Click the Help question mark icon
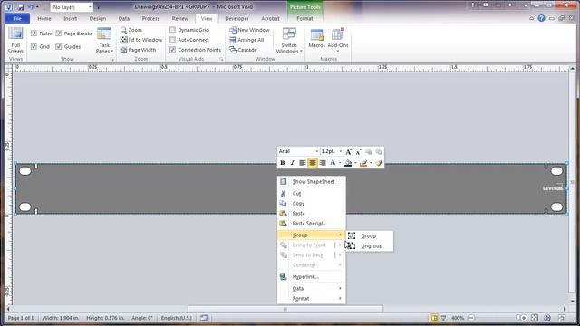 [541, 18]
